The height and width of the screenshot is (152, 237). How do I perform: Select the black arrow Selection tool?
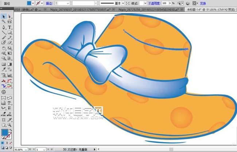pos(4,16)
